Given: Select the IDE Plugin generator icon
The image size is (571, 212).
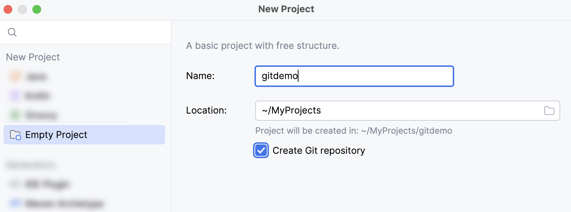Looking at the screenshot, I should (14, 184).
